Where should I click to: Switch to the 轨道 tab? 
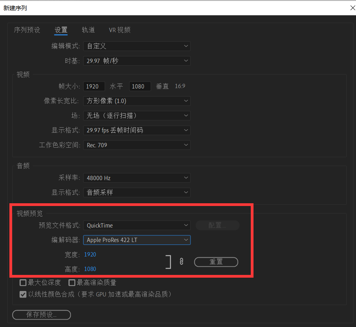point(88,30)
